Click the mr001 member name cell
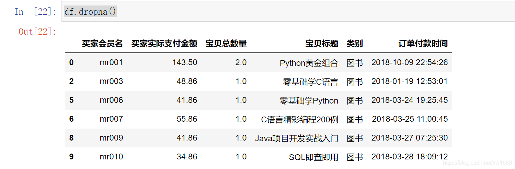This screenshot has height=169, width=515. pos(111,62)
